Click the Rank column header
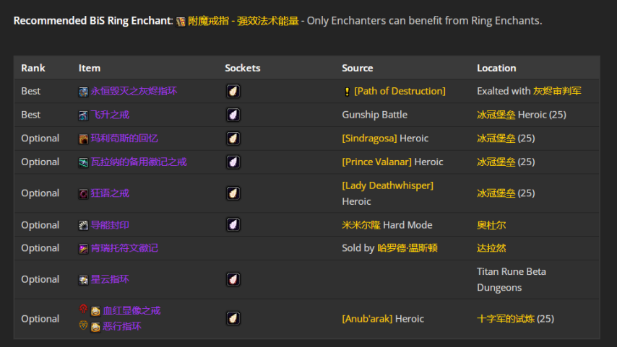This screenshot has width=617, height=347. (33, 68)
